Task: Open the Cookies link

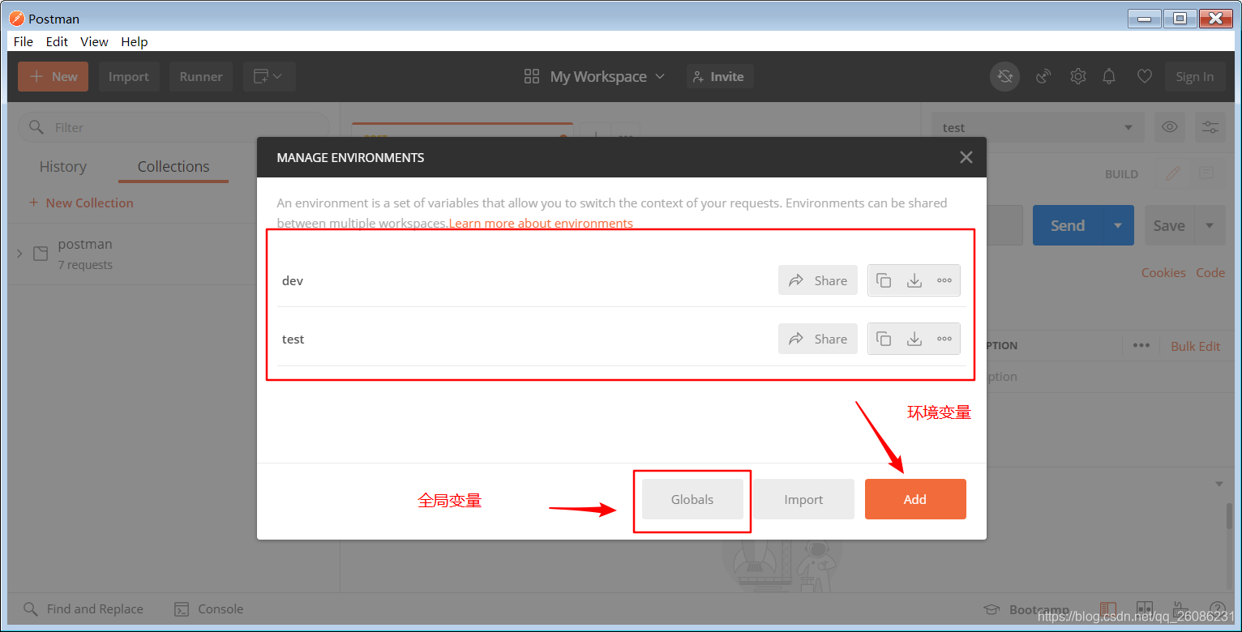Action: click(x=1163, y=273)
